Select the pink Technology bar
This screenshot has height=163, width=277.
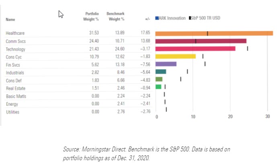195,48
